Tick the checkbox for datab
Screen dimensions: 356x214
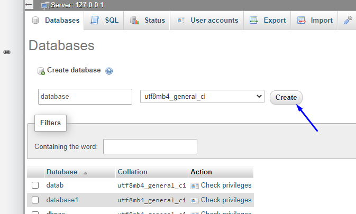(x=35, y=185)
